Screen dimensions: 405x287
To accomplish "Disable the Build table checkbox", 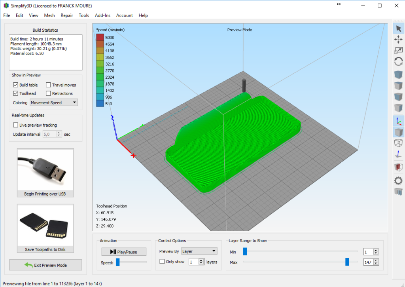I will point(15,85).
